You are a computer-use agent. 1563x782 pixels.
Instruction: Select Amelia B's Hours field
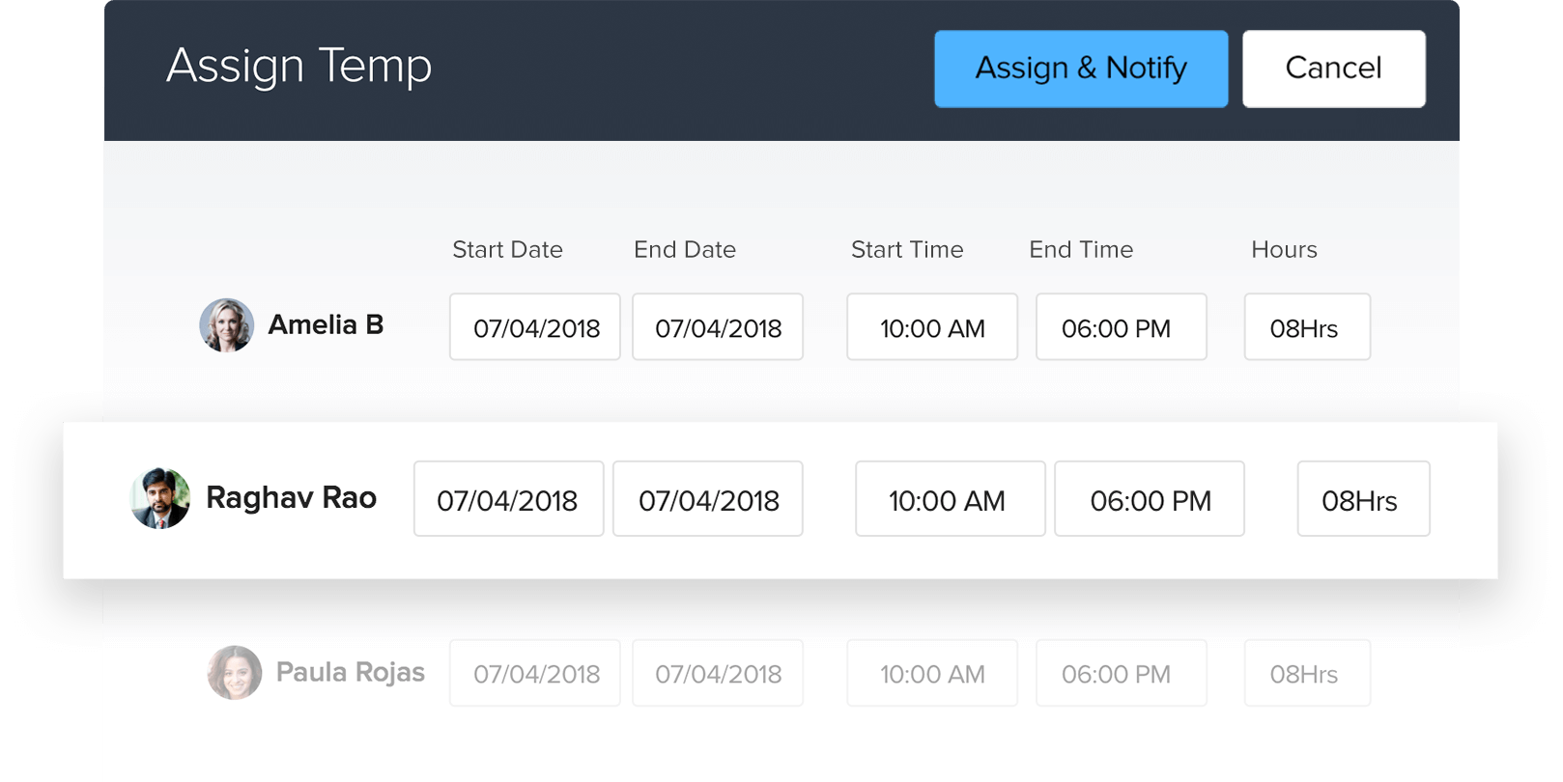tap(1306, 327)
